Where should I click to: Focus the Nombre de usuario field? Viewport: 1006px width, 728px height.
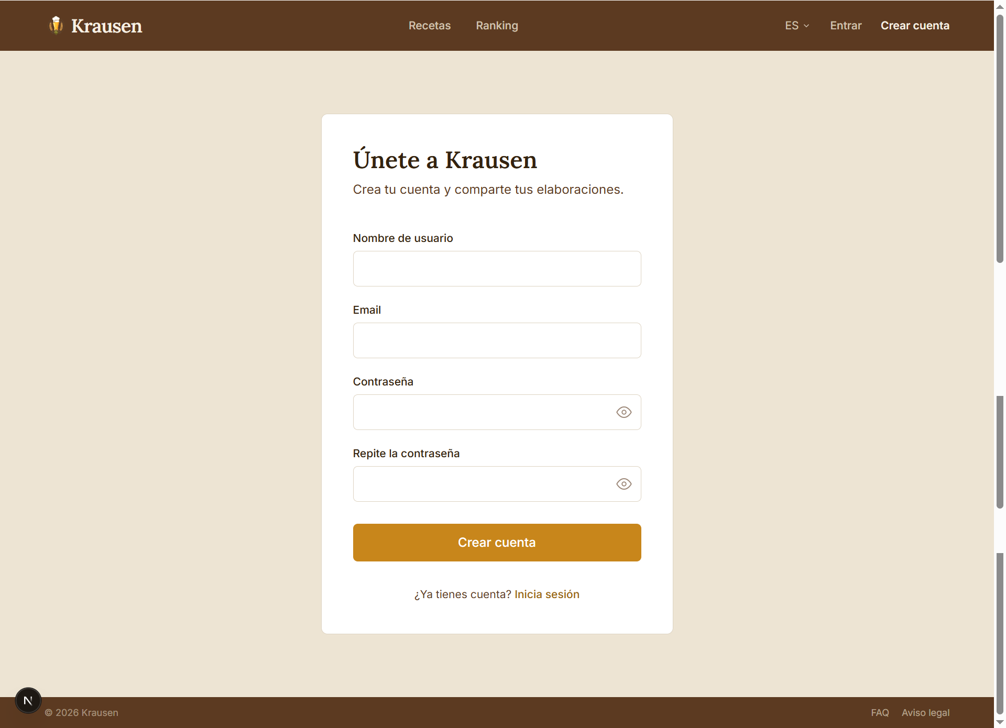click(x=497, y=269)
